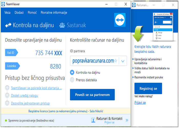Click Prijavi se under Računari & Kontakti
The width and height of the screenshot is (179, 128).
109,122
